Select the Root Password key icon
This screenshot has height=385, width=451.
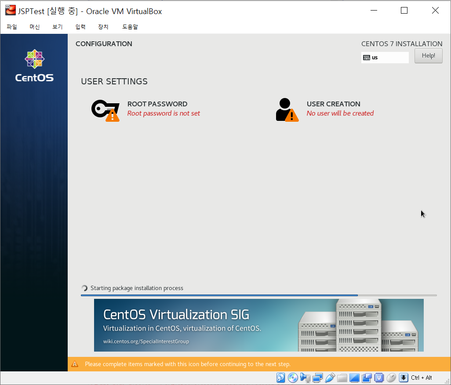point(105,110)
